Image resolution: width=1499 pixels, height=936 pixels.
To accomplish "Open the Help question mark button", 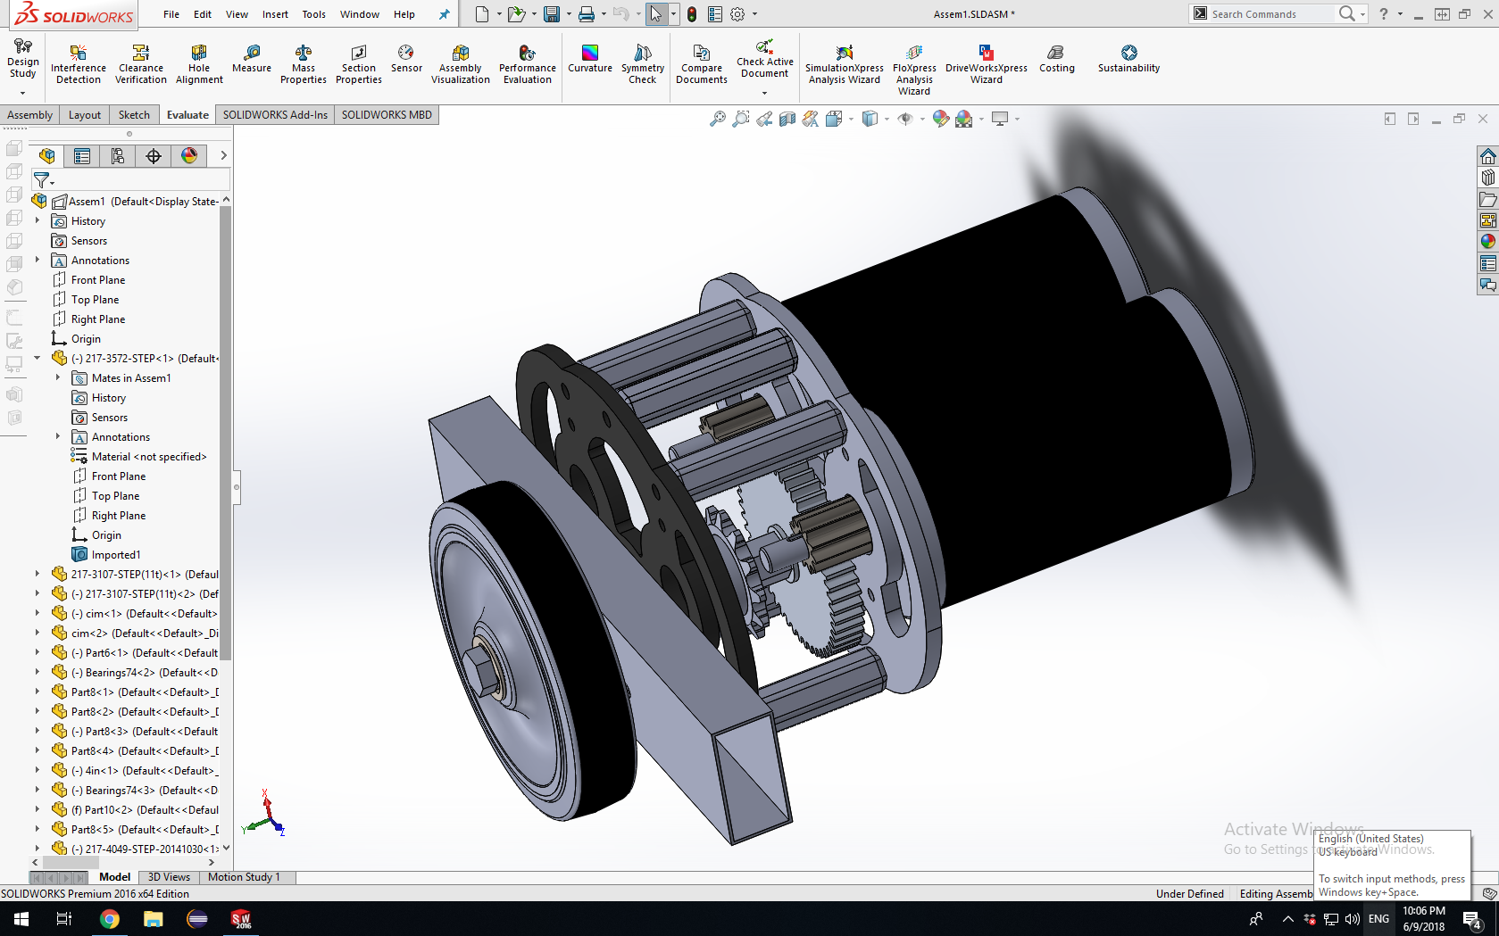I will click(x=1383, y=14).
